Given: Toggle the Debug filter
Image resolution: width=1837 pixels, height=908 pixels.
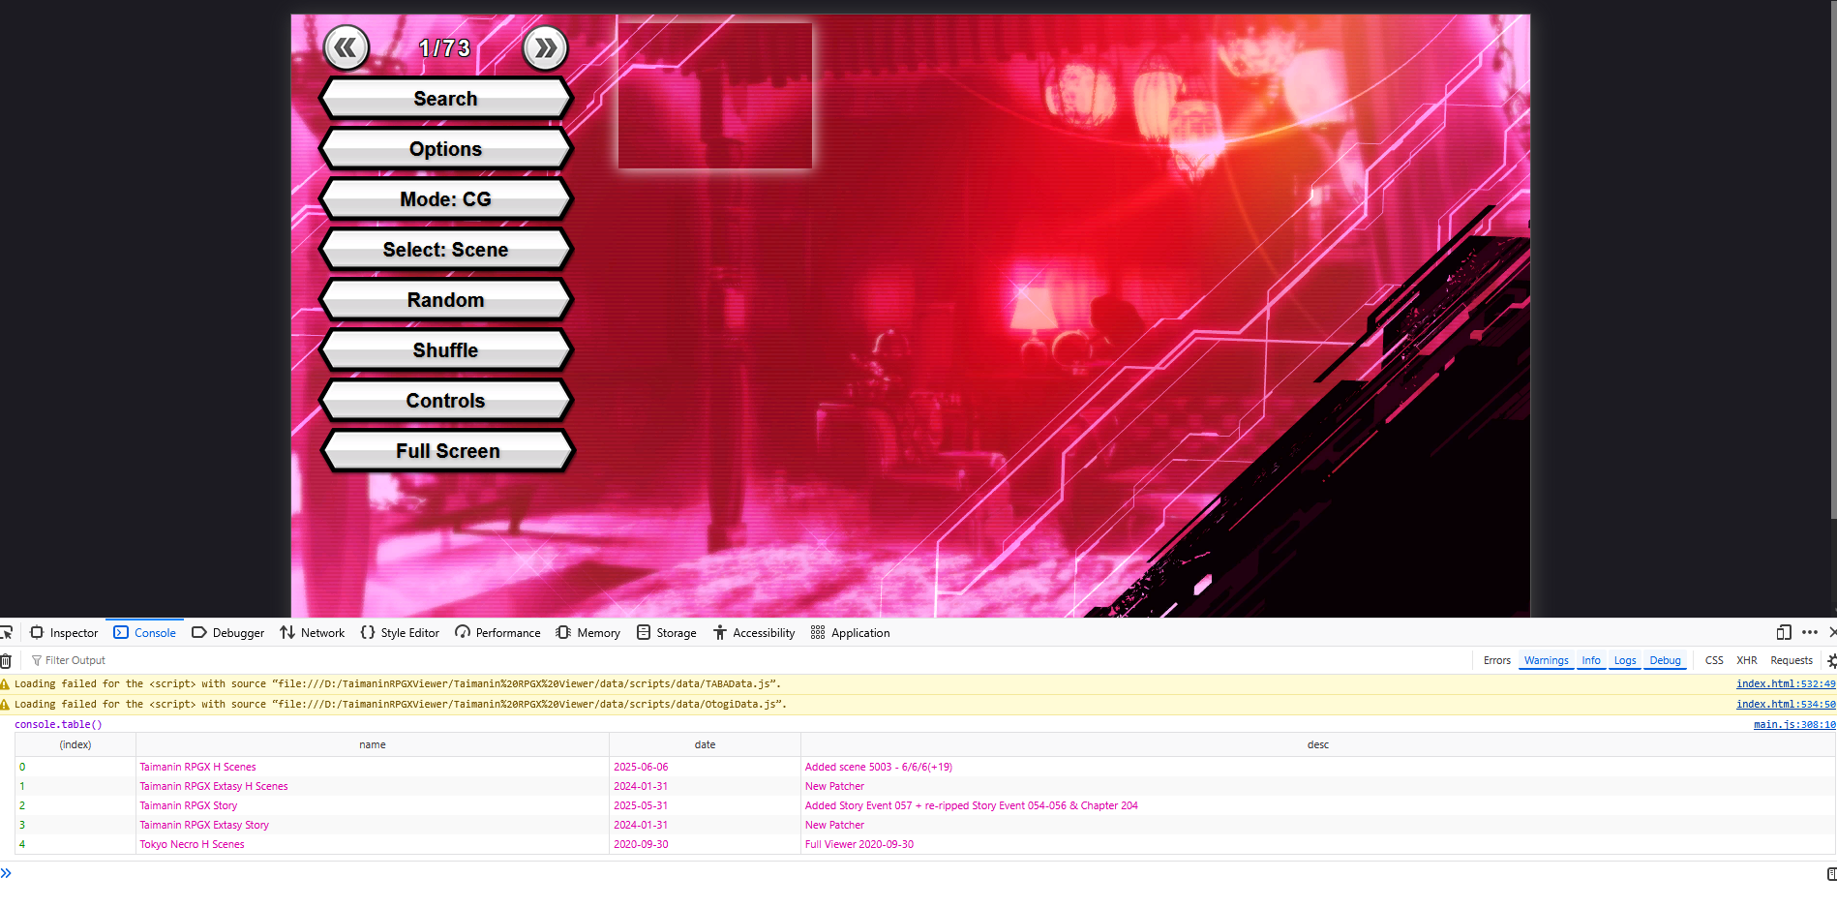Looking at the screenshot, I should tap(1665, 660).
